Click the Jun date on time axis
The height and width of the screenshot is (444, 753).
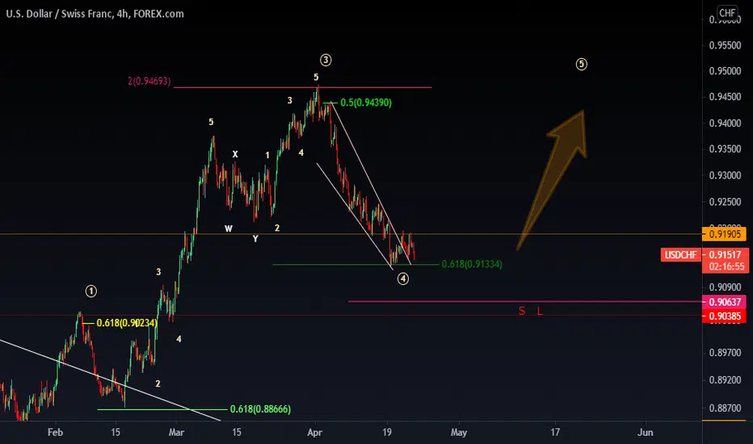point(645,433)
